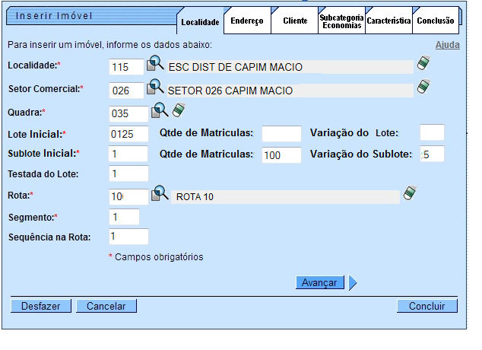482x350 pixels.
Task: Click the eraser icon beside Setor Comercial
Action: point(423,88)
